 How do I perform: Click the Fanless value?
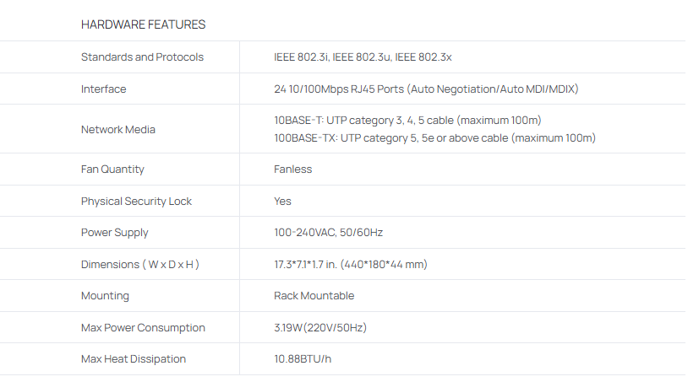click(292, 169)
